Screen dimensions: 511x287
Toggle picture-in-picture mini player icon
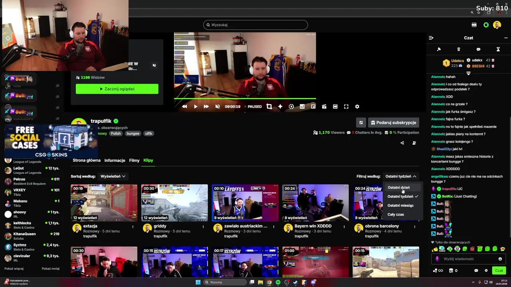pos(313,106)
